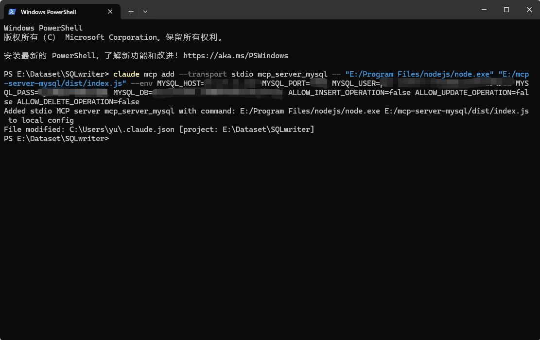
Task: Click the Added stdio MCP server output line
Action: (97, 111)
